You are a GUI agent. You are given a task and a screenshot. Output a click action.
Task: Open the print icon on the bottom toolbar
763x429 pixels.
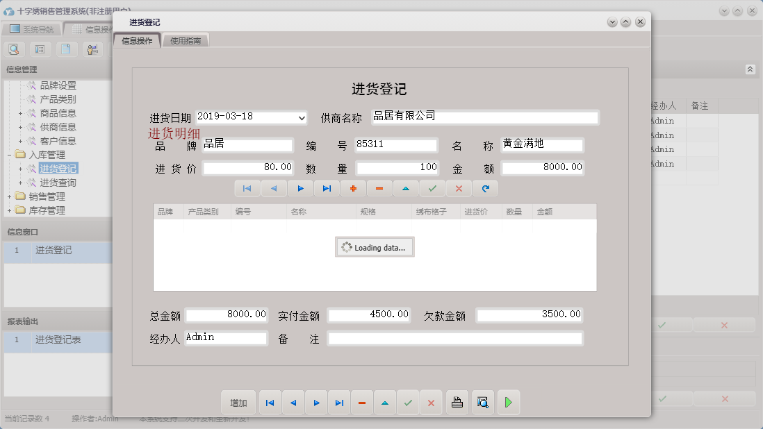coord(457,402)
